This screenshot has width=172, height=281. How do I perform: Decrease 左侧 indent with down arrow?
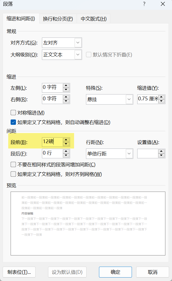pos(66,90)
